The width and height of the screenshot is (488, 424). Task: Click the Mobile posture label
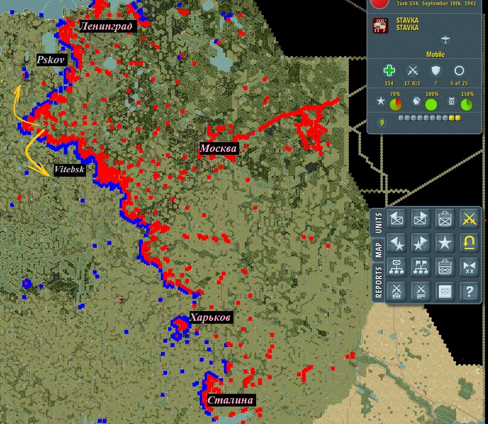[x=436, y=55]
